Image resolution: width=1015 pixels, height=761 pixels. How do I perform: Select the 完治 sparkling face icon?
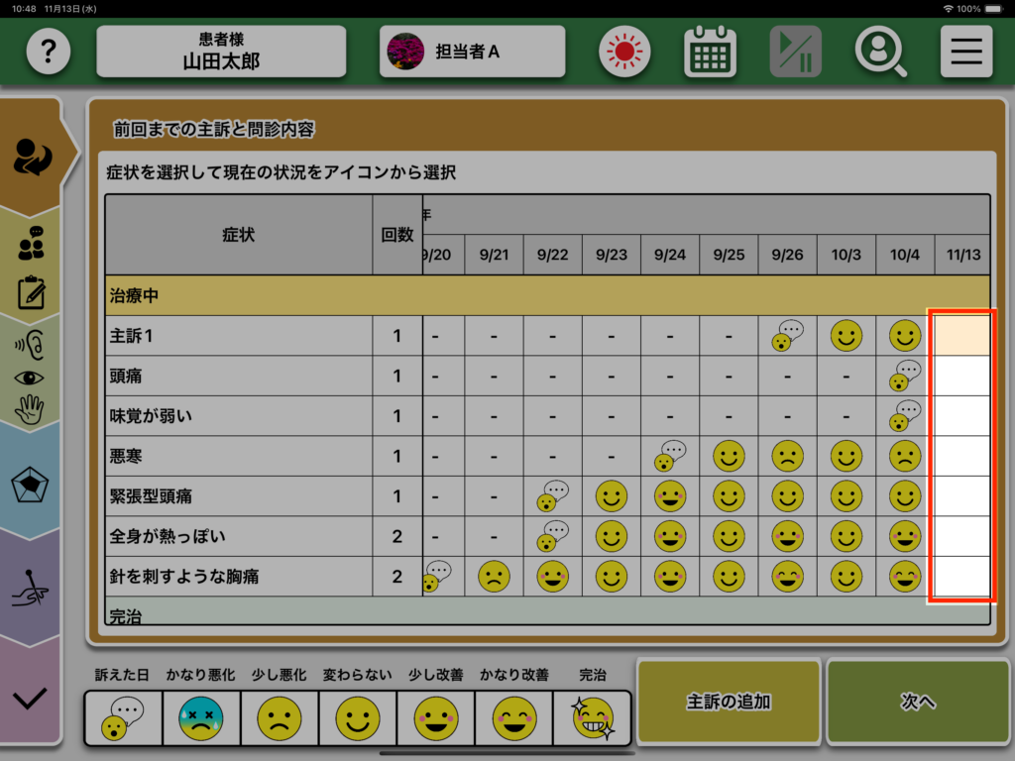[x=592, y=717]
